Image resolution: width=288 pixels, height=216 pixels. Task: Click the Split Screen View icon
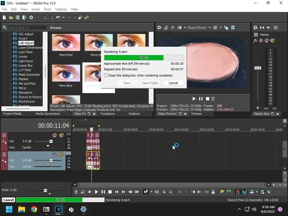(x=179, y=28)
